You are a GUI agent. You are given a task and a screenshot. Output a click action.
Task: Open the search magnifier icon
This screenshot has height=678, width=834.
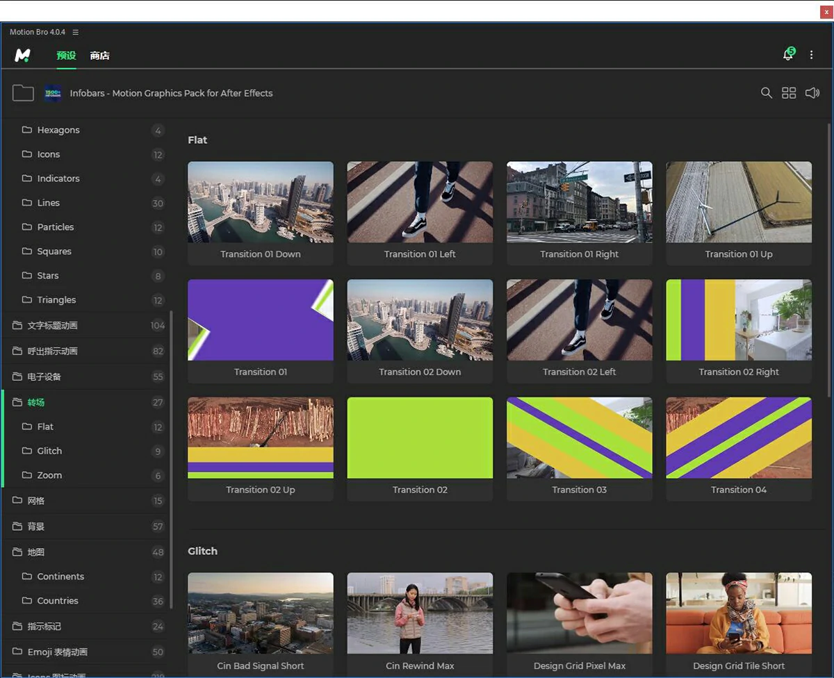767,93
